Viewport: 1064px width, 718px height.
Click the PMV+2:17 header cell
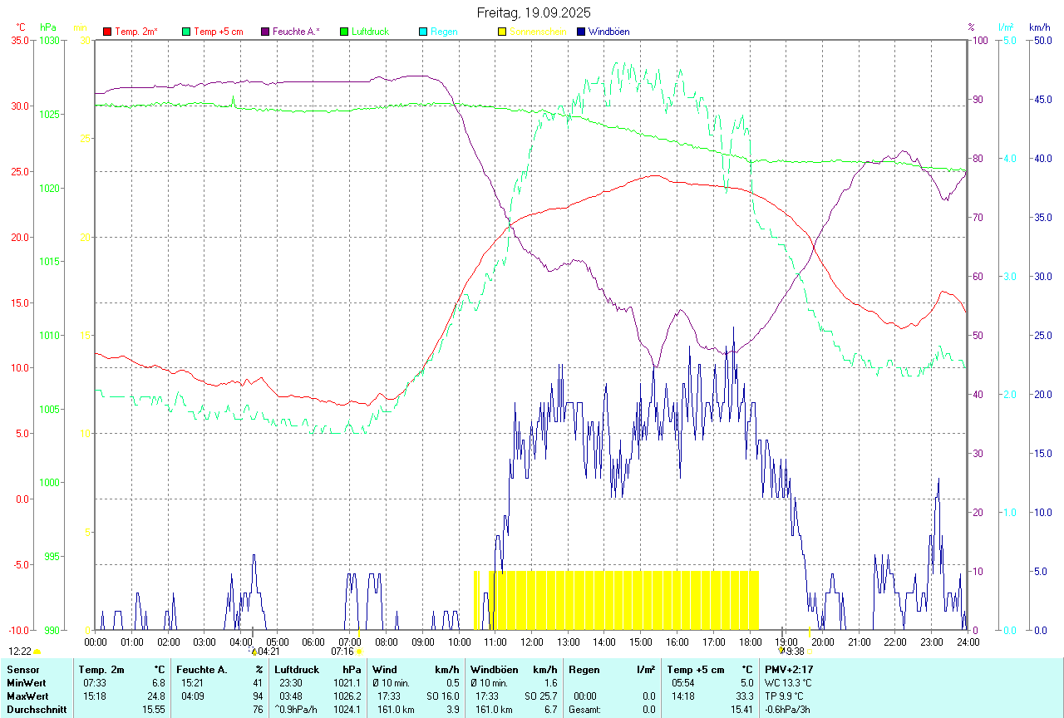click(x=789, y=669)
